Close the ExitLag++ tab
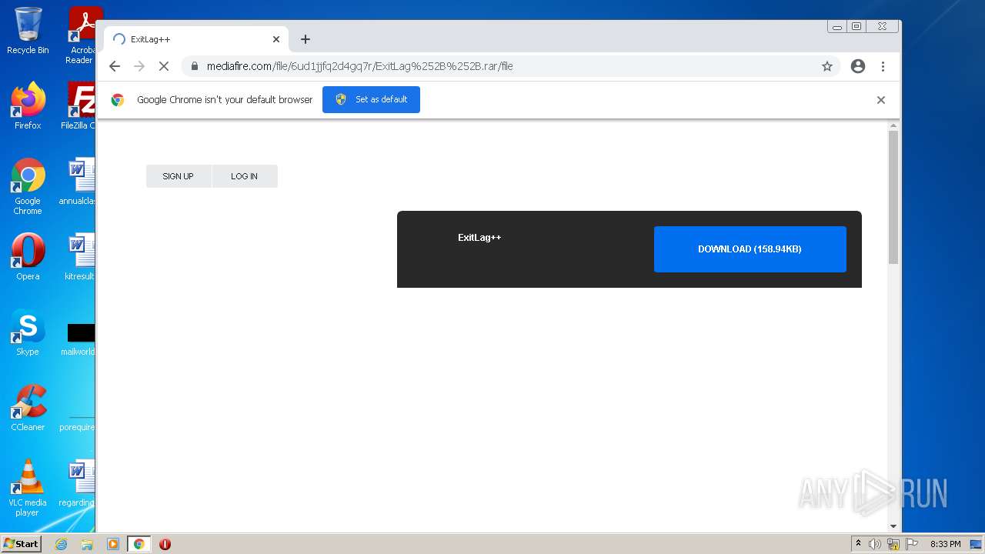This screenshot has height=554, width=985. (x=276, y=39)
